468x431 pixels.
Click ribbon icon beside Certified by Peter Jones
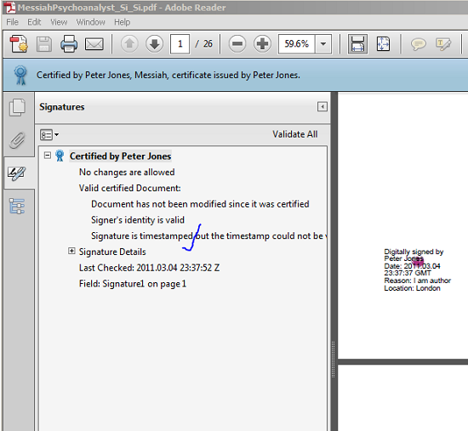click(60, 156)
